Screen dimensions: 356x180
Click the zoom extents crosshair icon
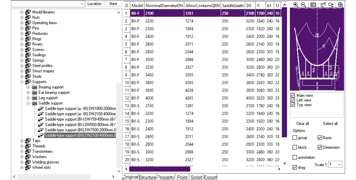click(x=340, y=5)
